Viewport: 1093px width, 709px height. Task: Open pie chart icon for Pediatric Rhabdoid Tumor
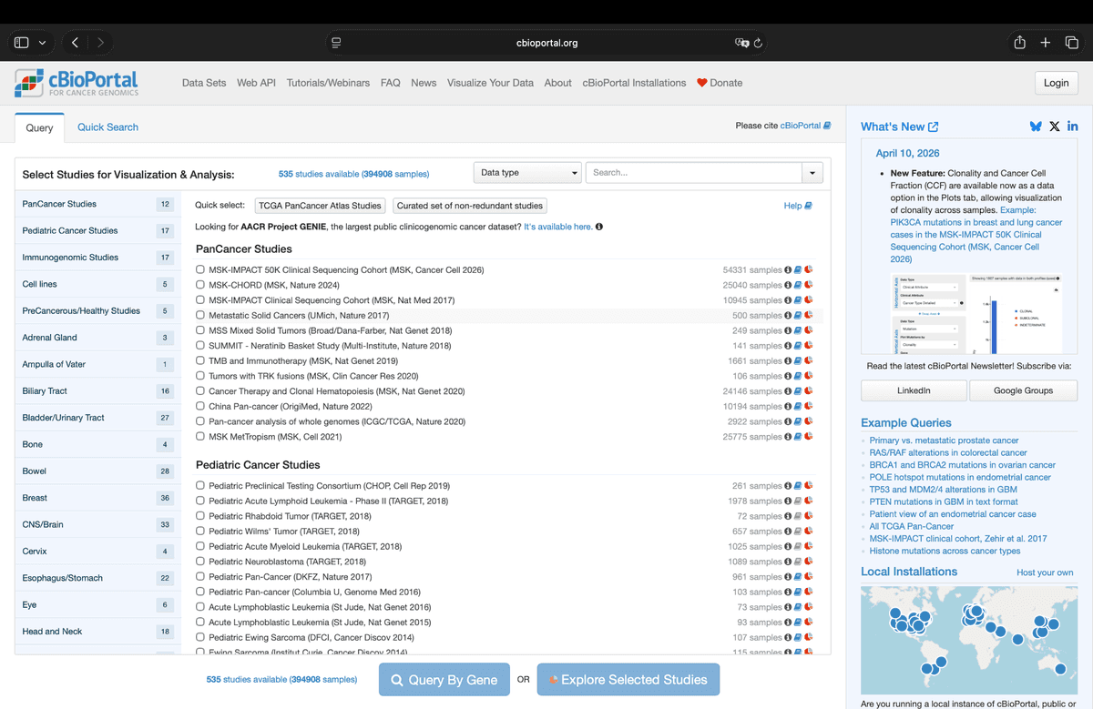click(808, 516)
